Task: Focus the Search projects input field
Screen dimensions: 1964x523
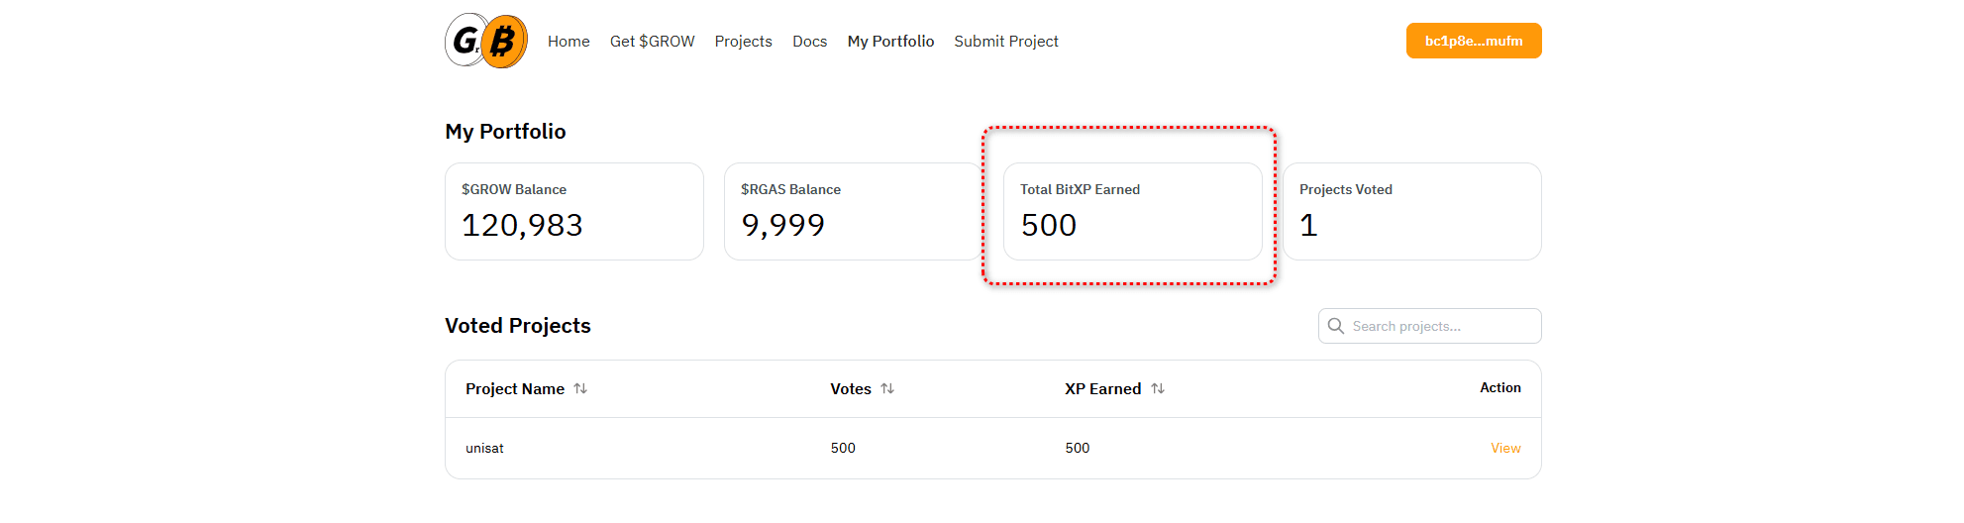Action: (1430, 326)
